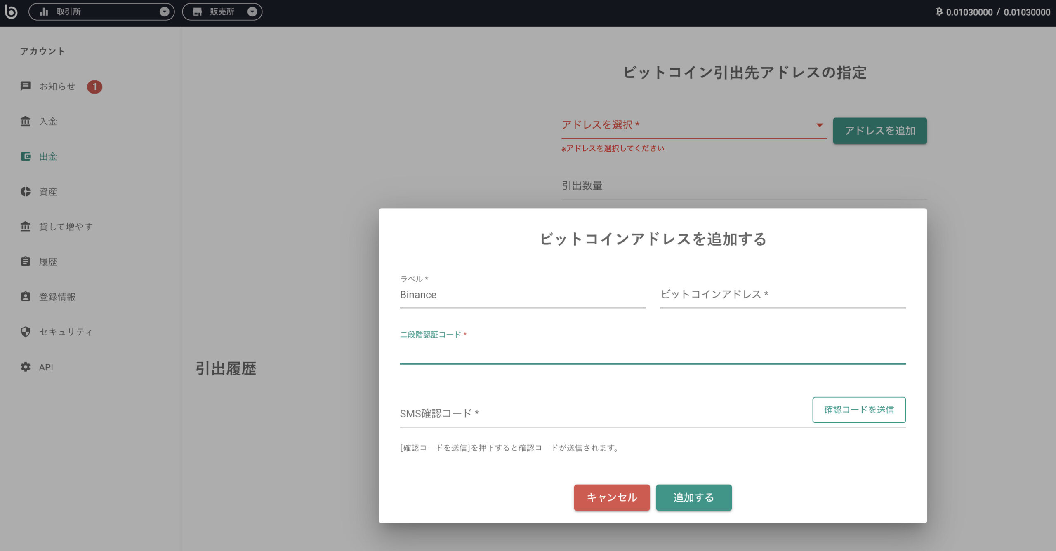Open セキュリティ via the shield icon
This screenshot has height=551, width=1056.
pos(25,331)
